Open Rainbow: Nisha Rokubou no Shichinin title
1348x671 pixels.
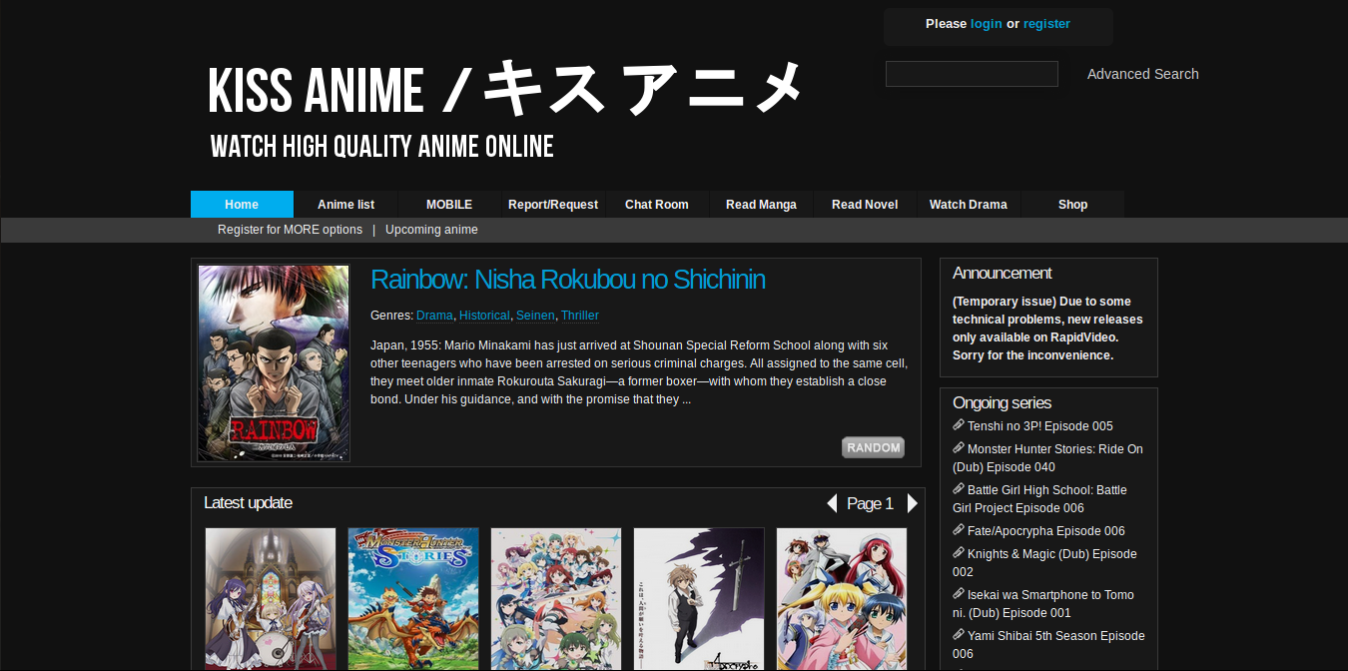tap(568, 280)
